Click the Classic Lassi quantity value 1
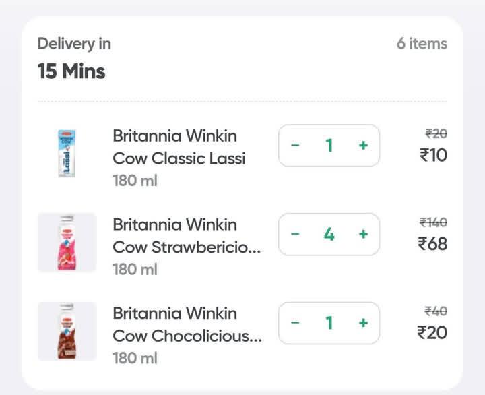 point(329,146)
